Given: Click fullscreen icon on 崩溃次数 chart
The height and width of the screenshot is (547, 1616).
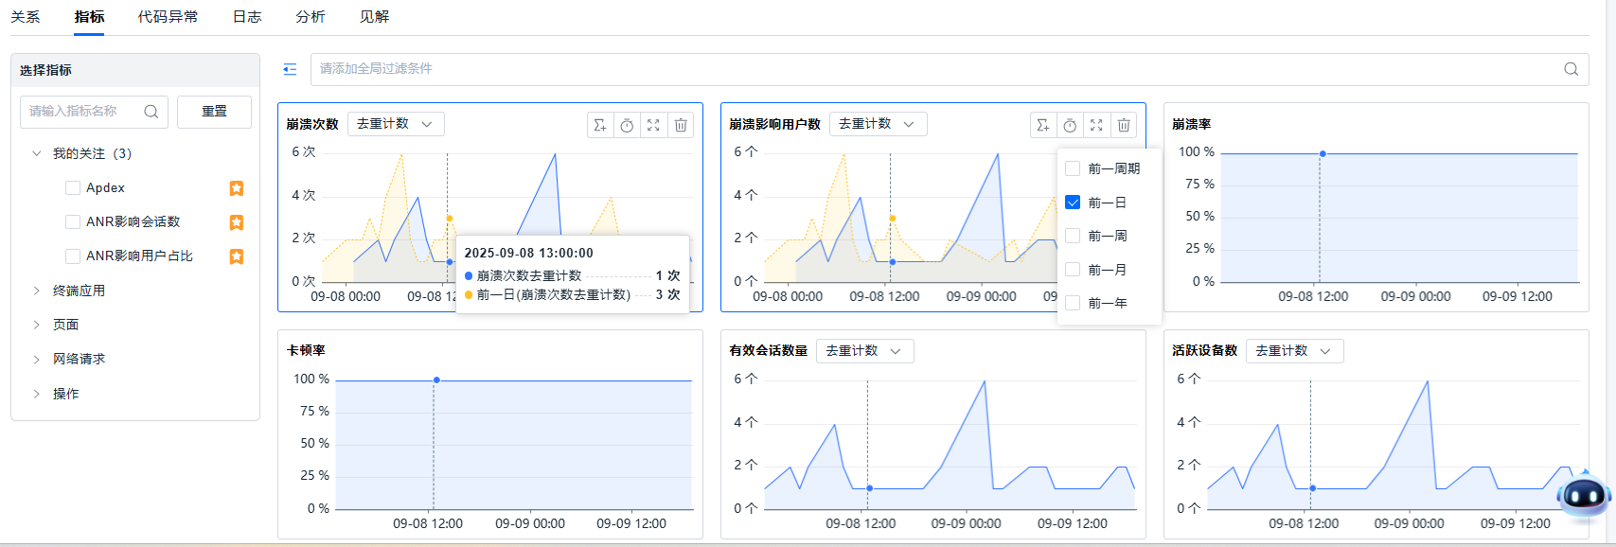Looking at the screenshot, I should (x=653, y=125).
